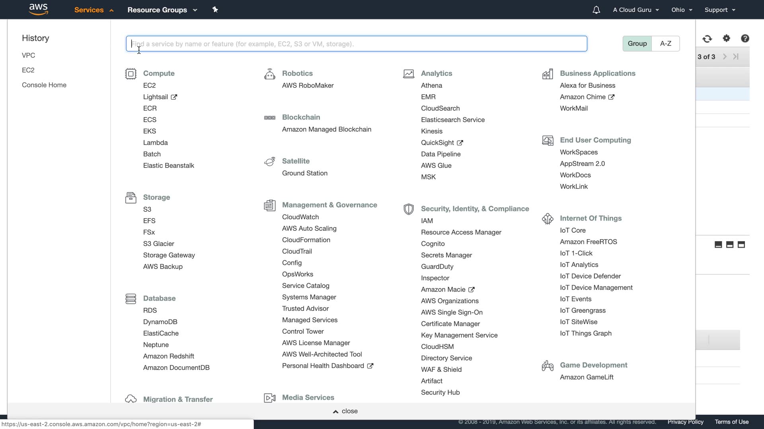Click the pin shortcuts icon

215,10
